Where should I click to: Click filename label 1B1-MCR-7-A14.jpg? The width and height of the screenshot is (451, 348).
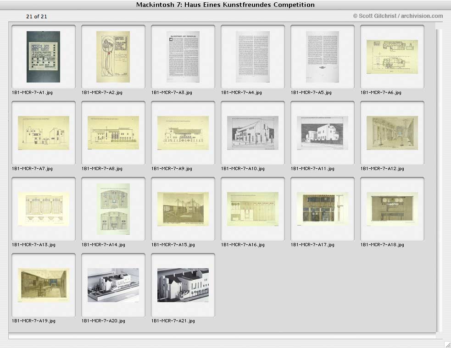point(104,245)
